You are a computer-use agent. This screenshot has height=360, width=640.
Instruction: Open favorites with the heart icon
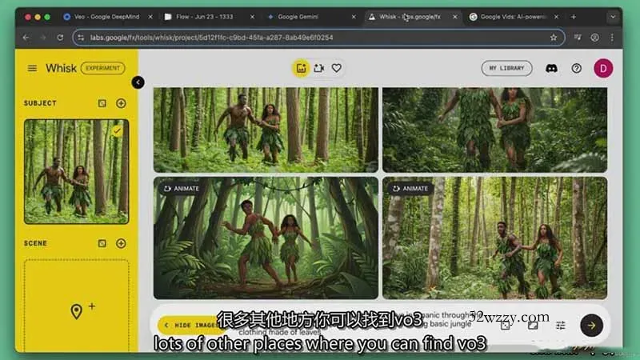[337, 68]
